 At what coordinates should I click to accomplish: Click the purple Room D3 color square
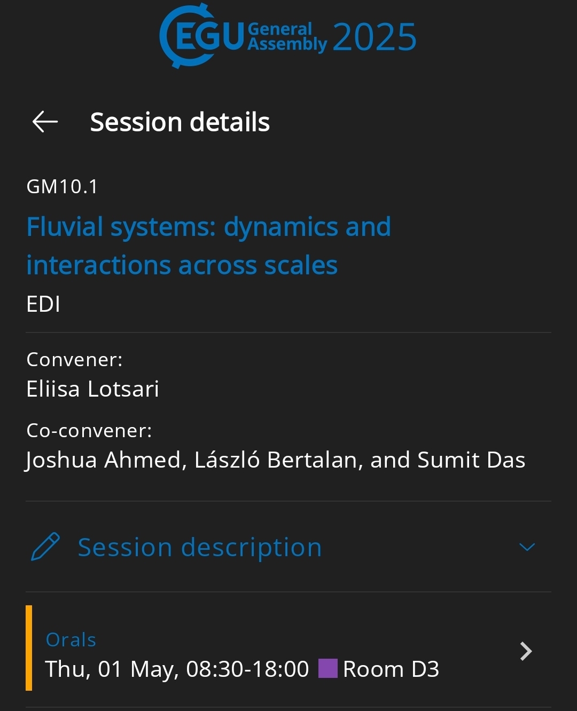pos(328,668)
